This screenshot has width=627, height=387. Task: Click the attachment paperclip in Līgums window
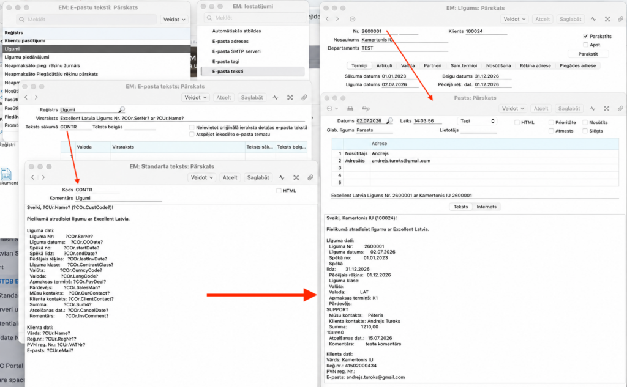(x=620, y=19)
